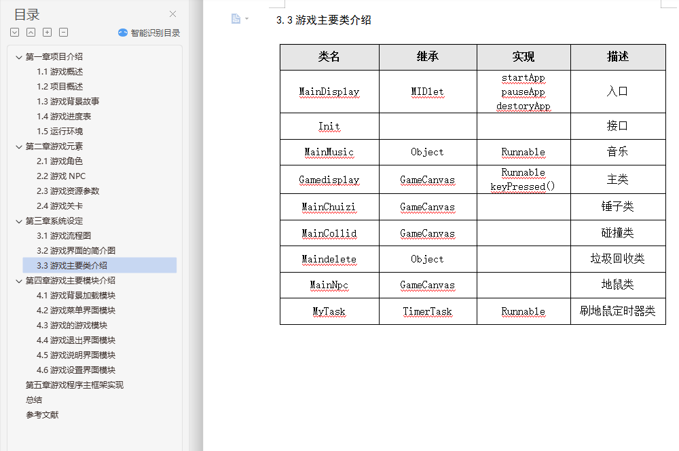Click the document page icon beside heading 3.3

(x=236, y=18)
